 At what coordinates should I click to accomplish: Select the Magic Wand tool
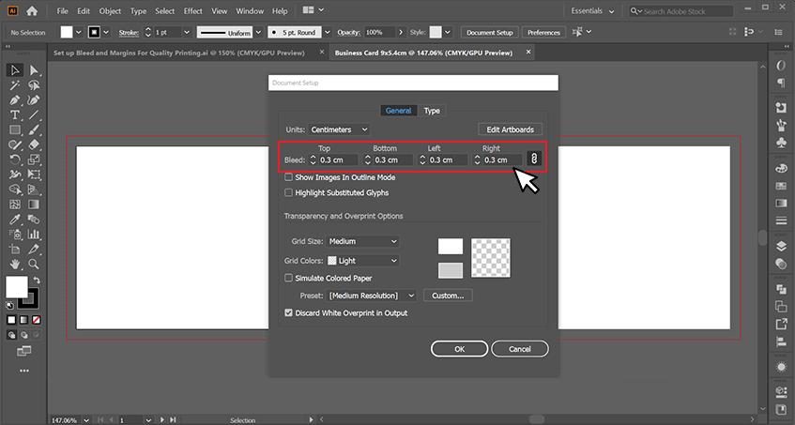15,84
